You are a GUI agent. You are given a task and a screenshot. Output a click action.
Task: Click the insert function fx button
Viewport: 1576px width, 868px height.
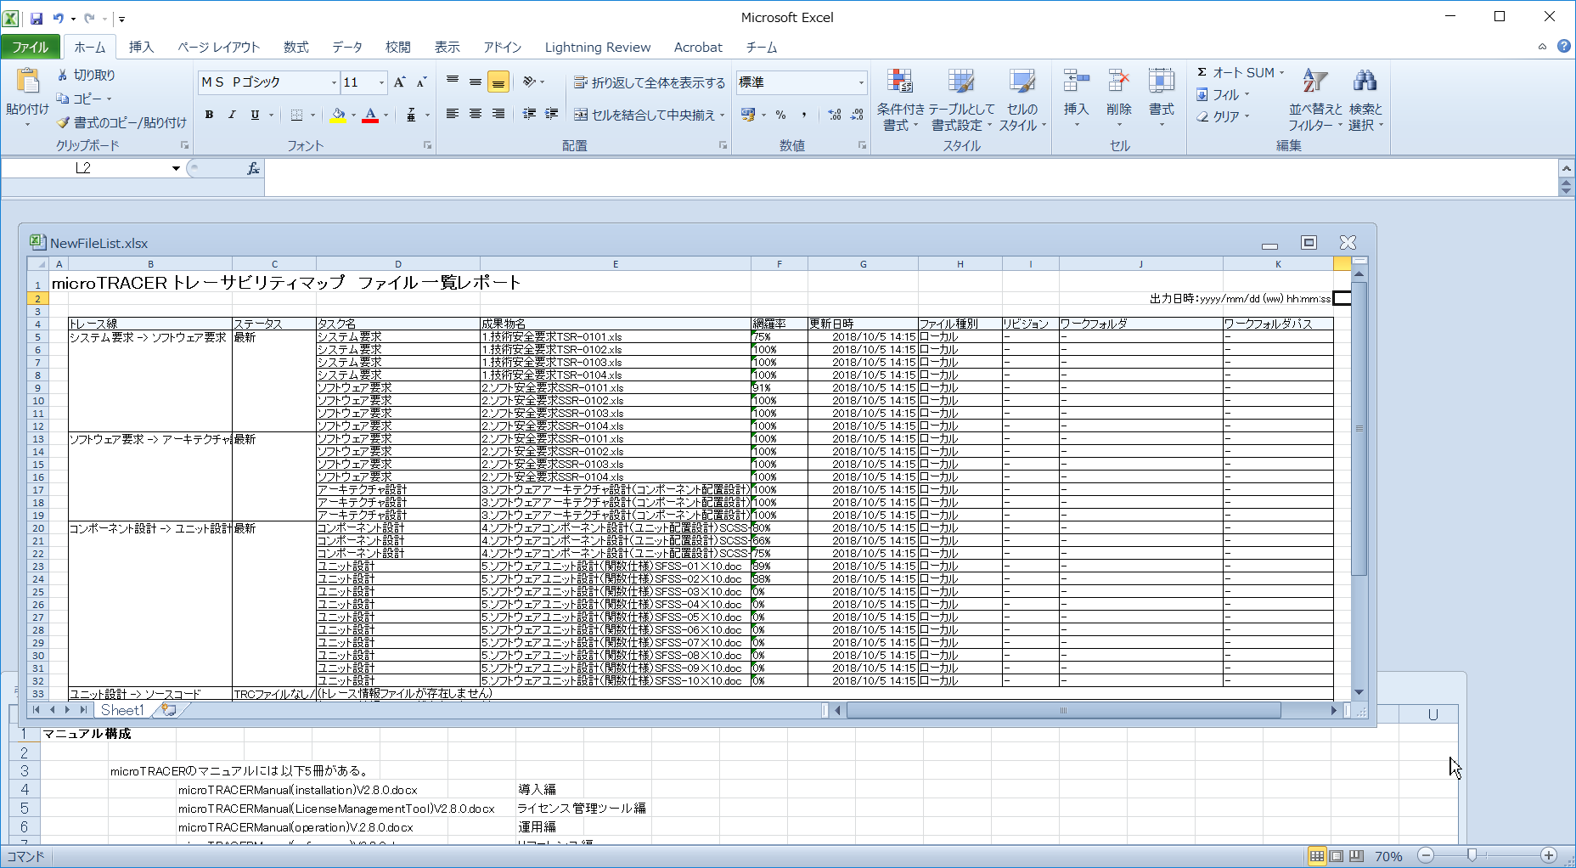click(253, 168)
